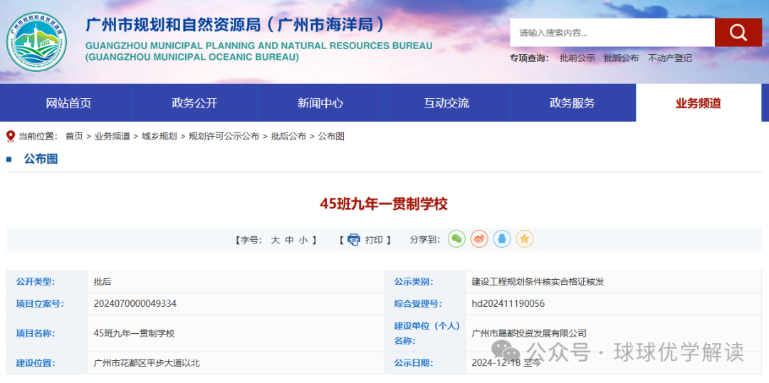Set font size to 中 (medium)
769x383 pixels.
tap(289, 240)
